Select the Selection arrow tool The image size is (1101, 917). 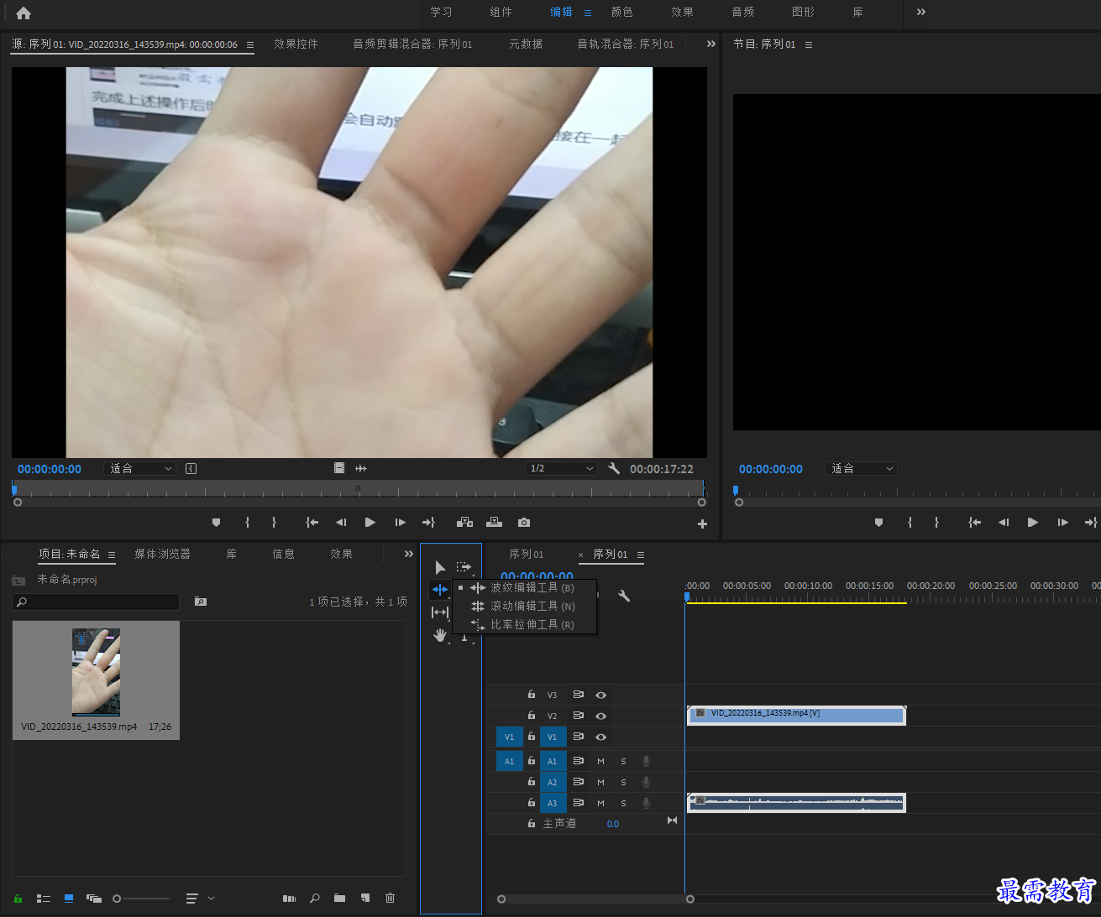pyautogui.click(x=440, y=568)
